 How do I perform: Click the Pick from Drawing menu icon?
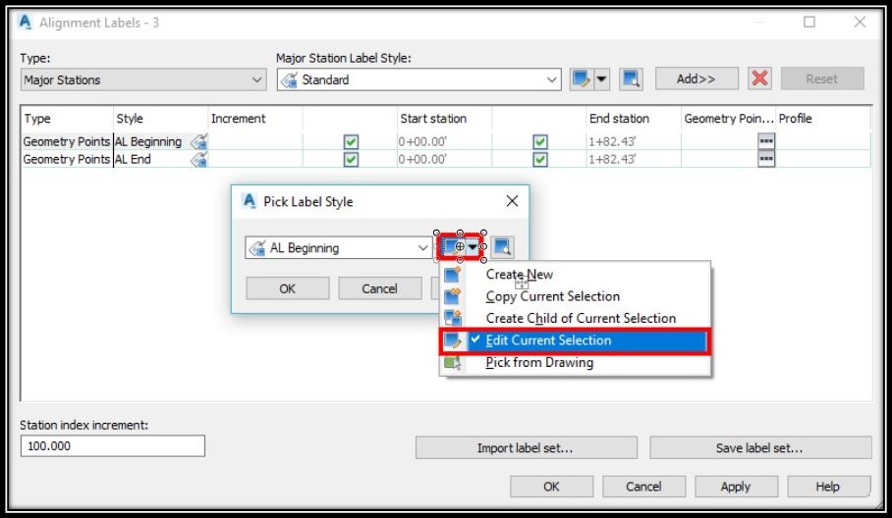(x=453, y=362)
